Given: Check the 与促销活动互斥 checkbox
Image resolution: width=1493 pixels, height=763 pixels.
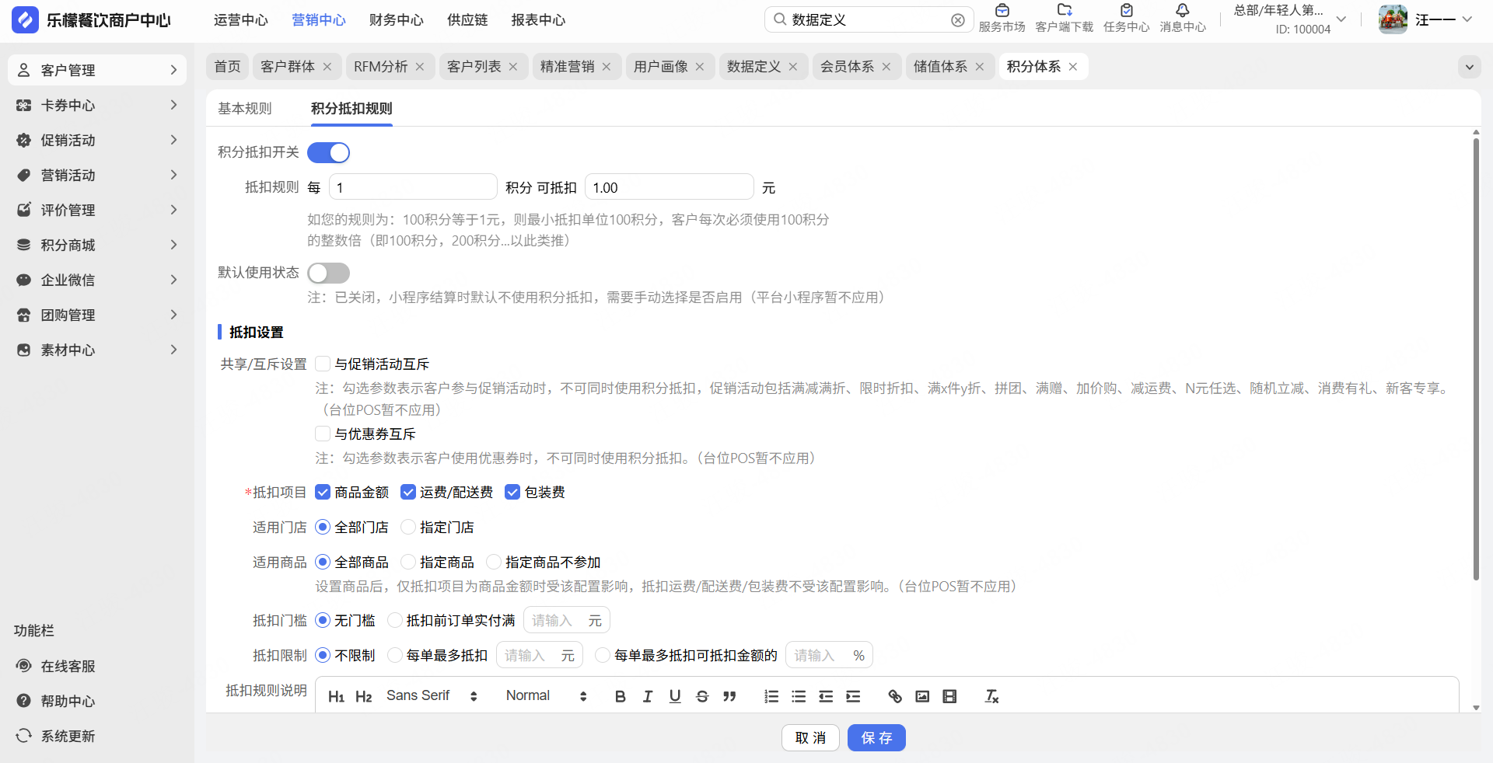Looking at the screenshot, I should (323, 364).
